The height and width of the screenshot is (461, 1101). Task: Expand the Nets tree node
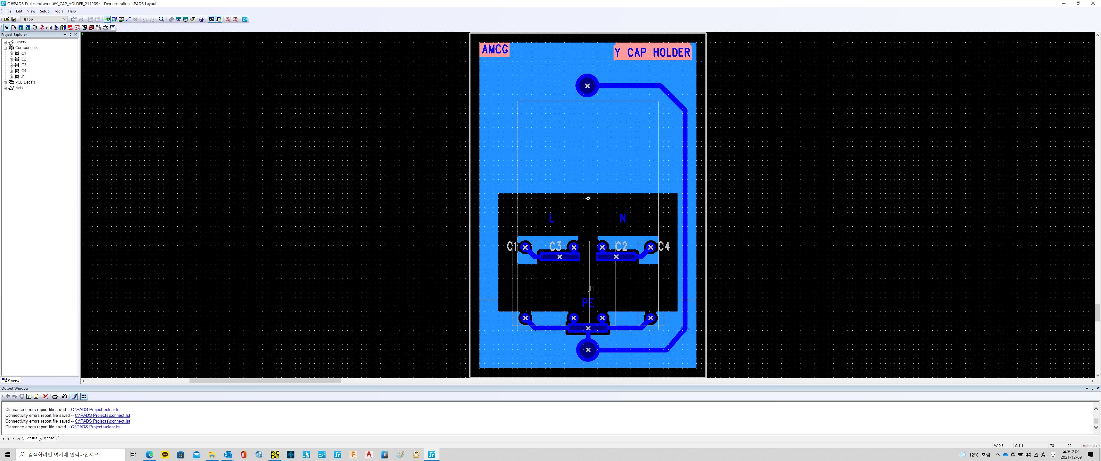point(5,88)
